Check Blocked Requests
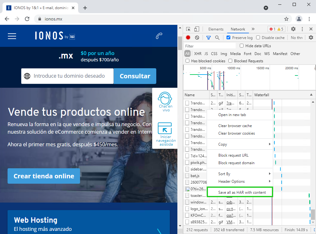The width and height of the screenshot is (316, 234). 230,61
